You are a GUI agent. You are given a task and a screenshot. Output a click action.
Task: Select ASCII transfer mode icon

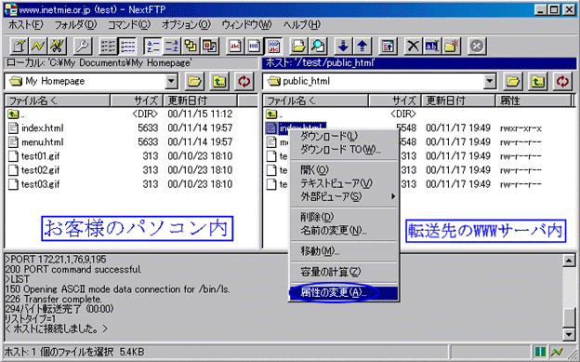(x=235, y=47)
